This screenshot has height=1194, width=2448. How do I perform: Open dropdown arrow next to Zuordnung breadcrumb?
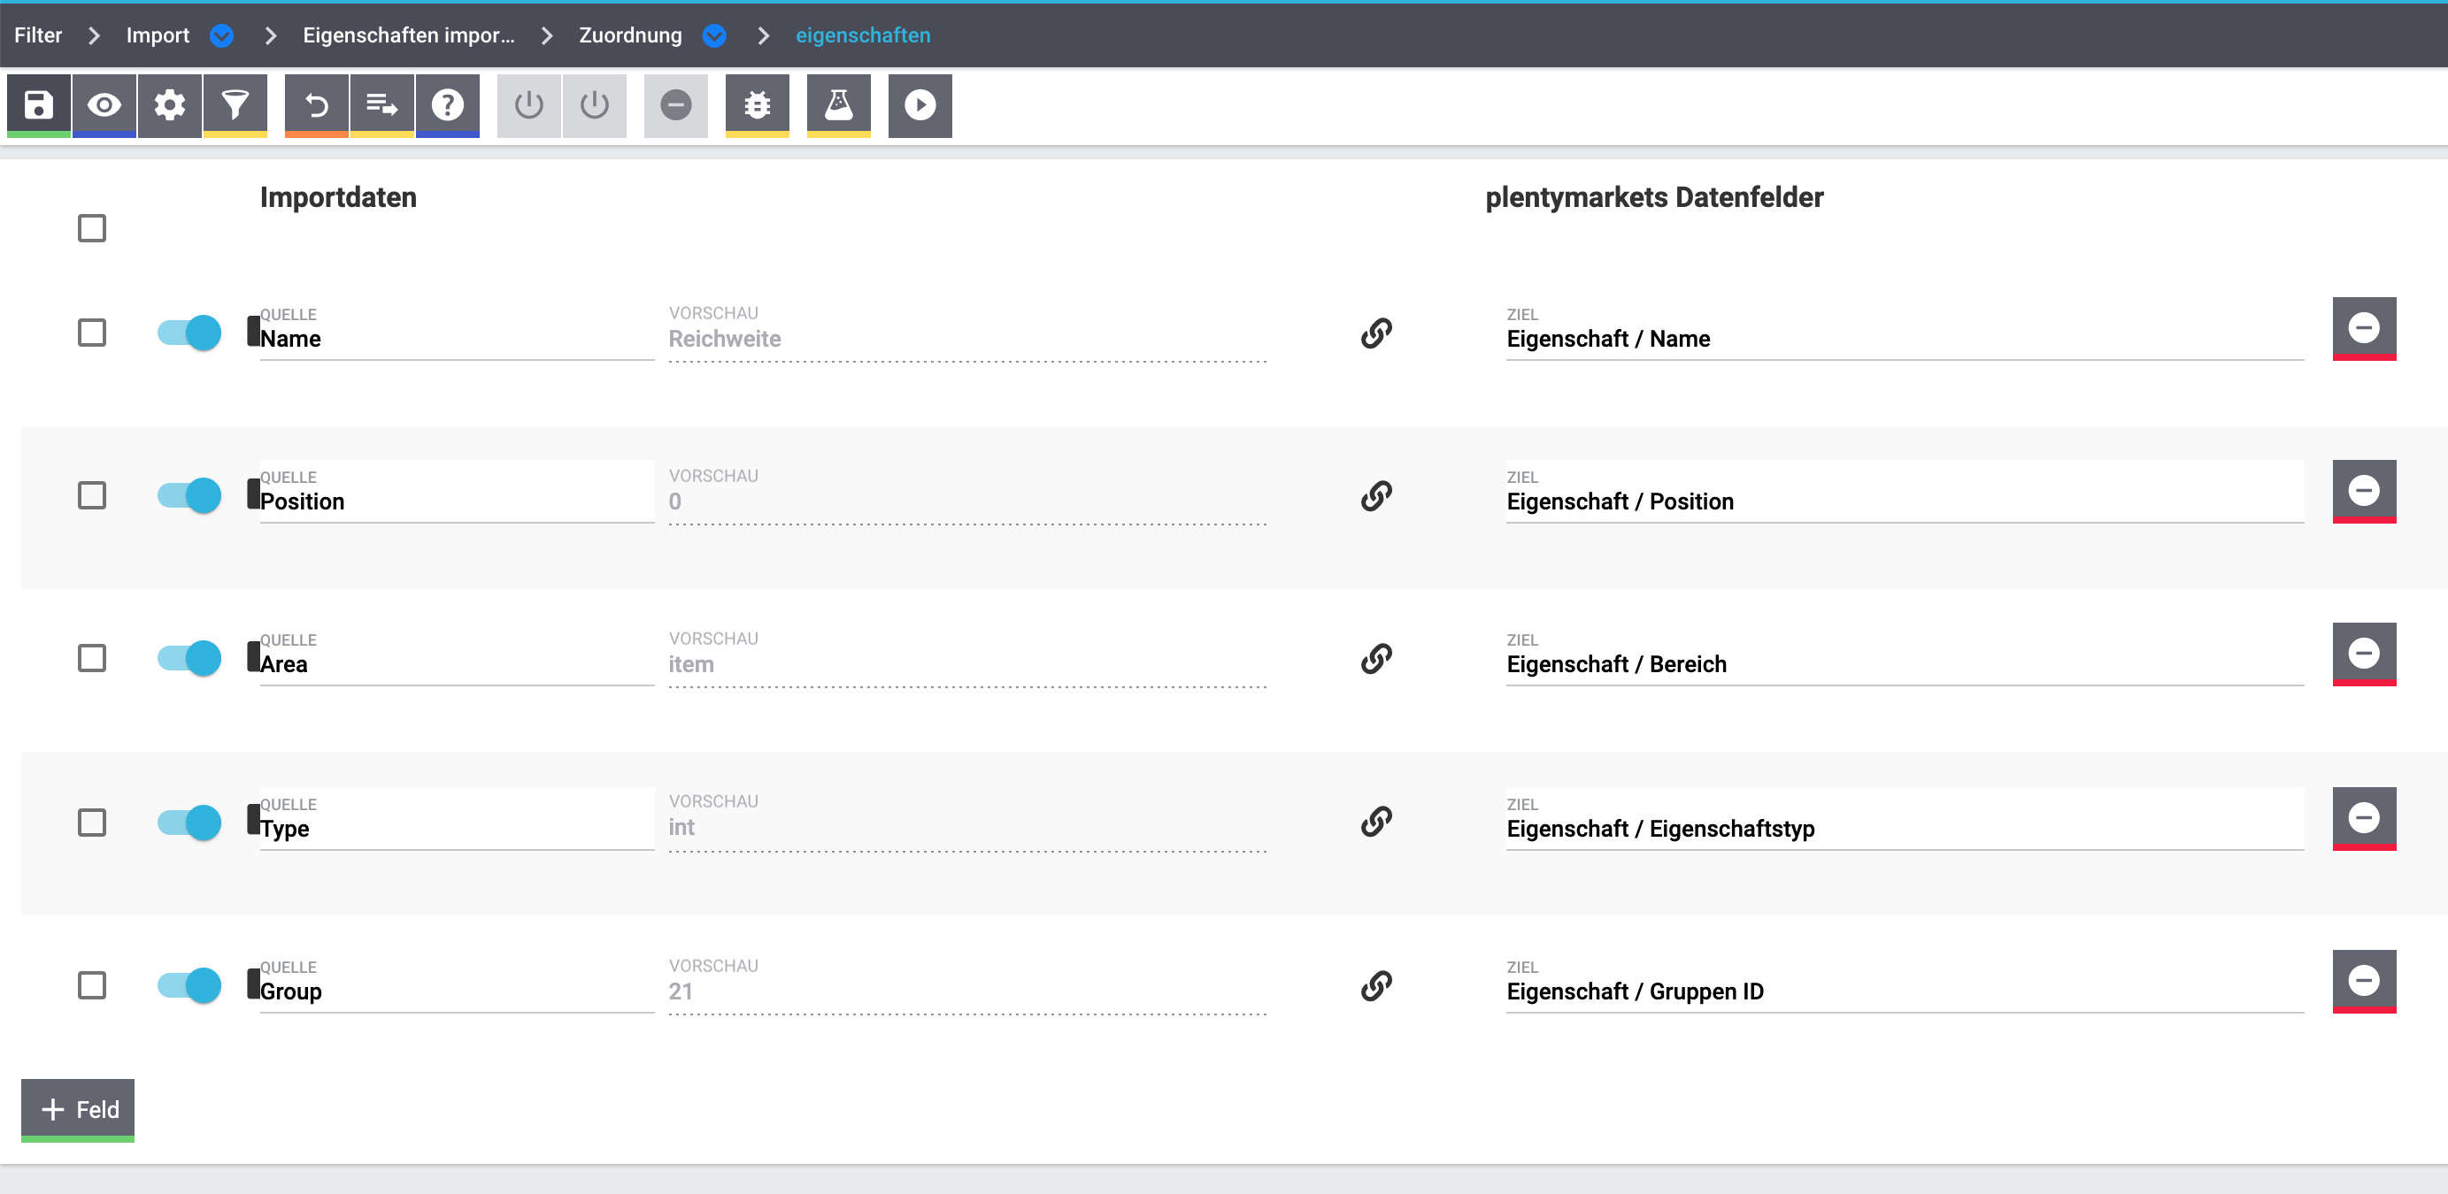coord(713,35)
